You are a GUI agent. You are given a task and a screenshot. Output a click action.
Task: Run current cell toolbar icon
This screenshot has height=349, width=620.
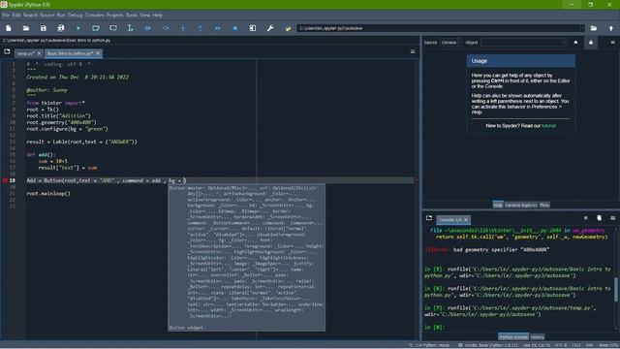tap(96, 28)
